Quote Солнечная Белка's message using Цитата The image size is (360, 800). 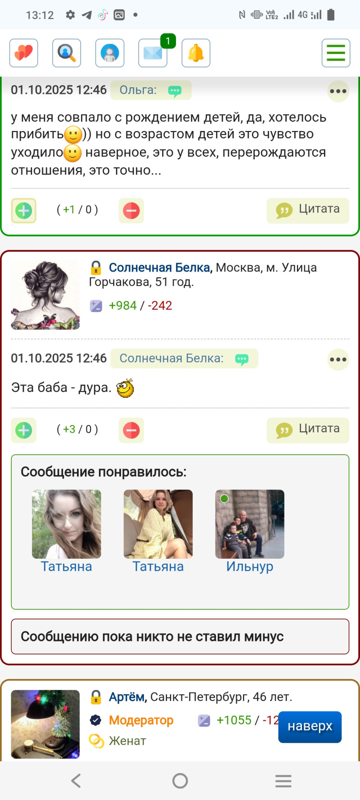308,430
